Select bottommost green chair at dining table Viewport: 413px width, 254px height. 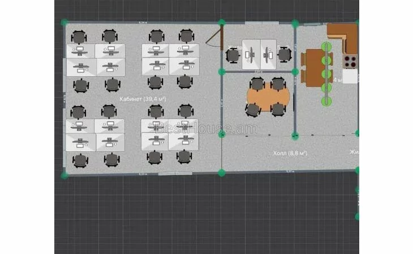pyautogui.click(x=326, y=102)
